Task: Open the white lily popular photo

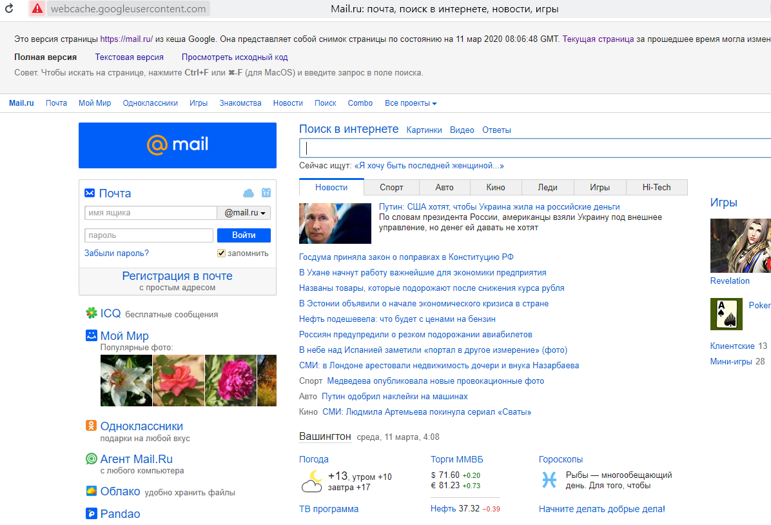Action: click(x=126, y=381)
